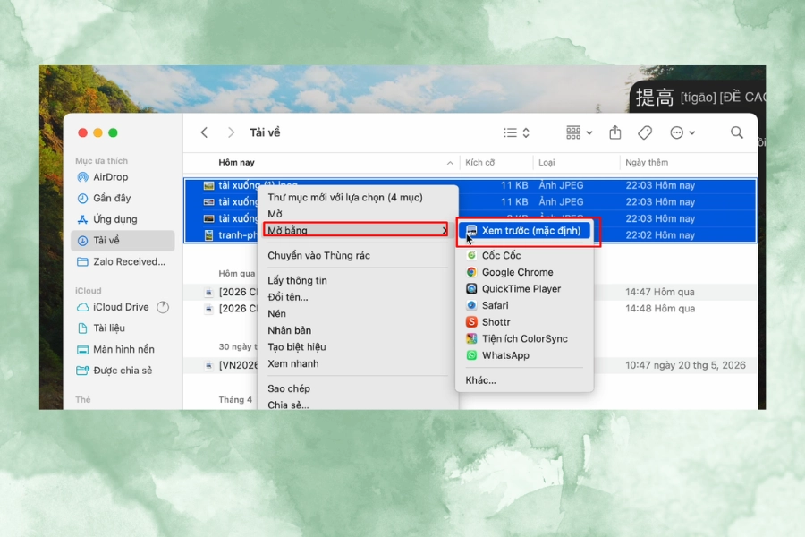Click the Tags toolbar icon
Screen dimensions: 805x537
point(645,132)
